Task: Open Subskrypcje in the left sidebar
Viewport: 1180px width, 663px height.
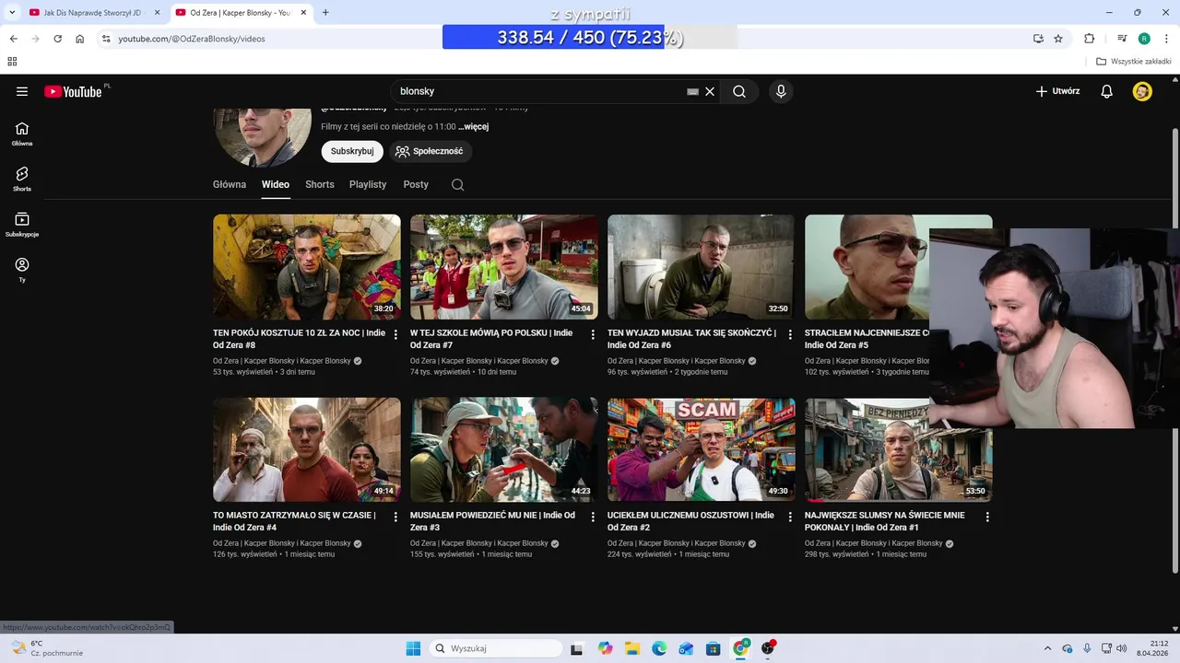Action: tap(22, 225)
